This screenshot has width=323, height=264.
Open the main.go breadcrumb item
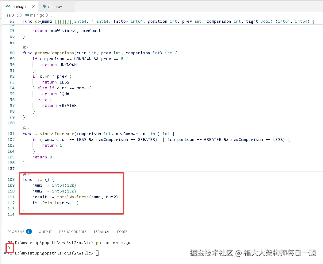click(x=34, y=15)
